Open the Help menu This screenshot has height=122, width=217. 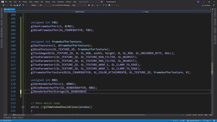(75, 2)
